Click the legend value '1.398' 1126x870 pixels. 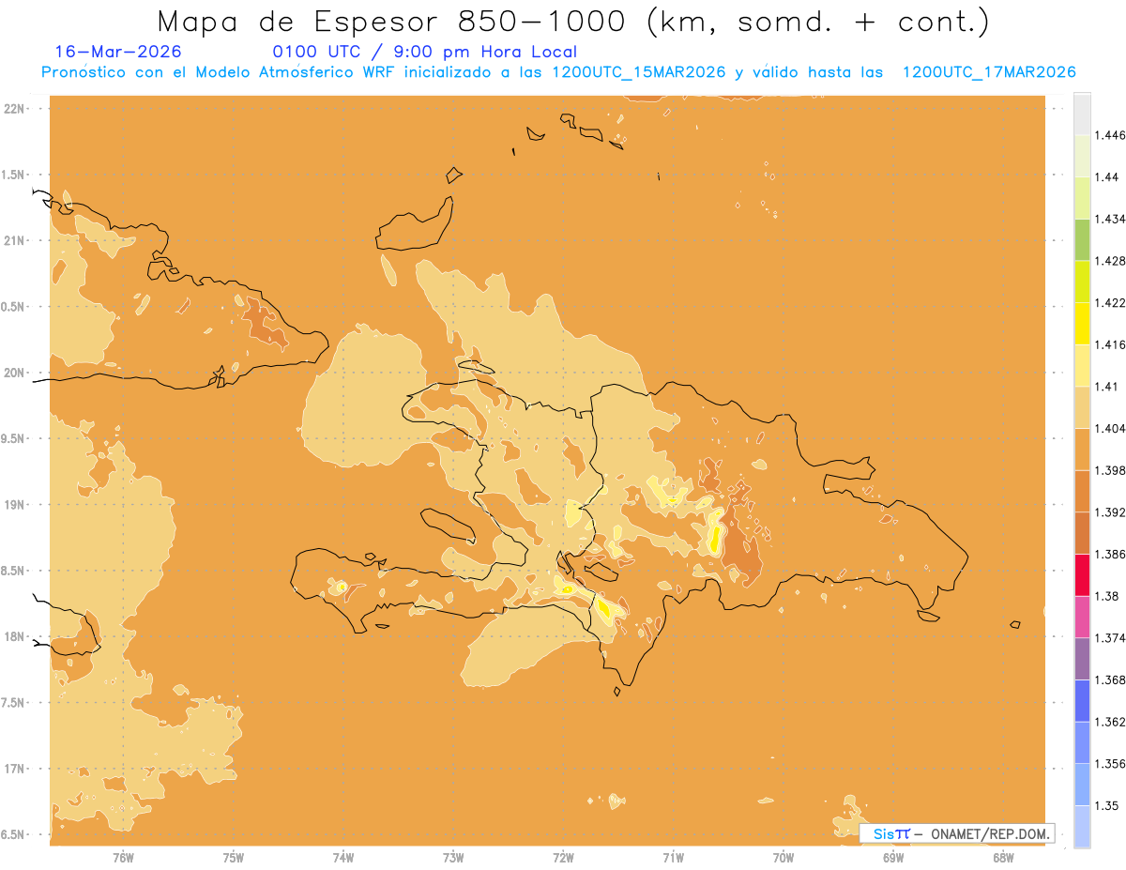click(1110, 470)
